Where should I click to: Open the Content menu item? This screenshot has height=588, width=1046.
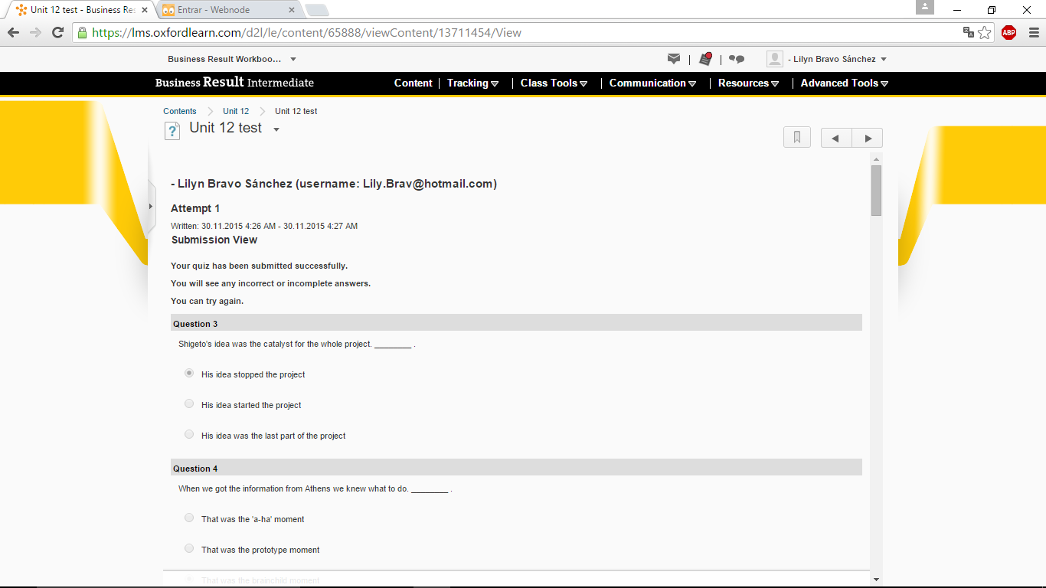(x=413, y=83)
